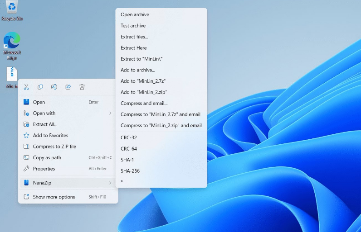Select Extract to "MinLin\"
Image resolution: width=361 pixels, height=232 pixels.
(161, 59)
